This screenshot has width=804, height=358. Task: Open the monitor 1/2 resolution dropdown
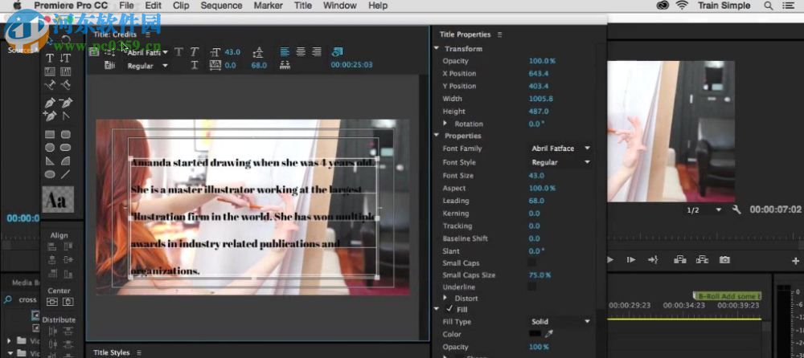705,210
